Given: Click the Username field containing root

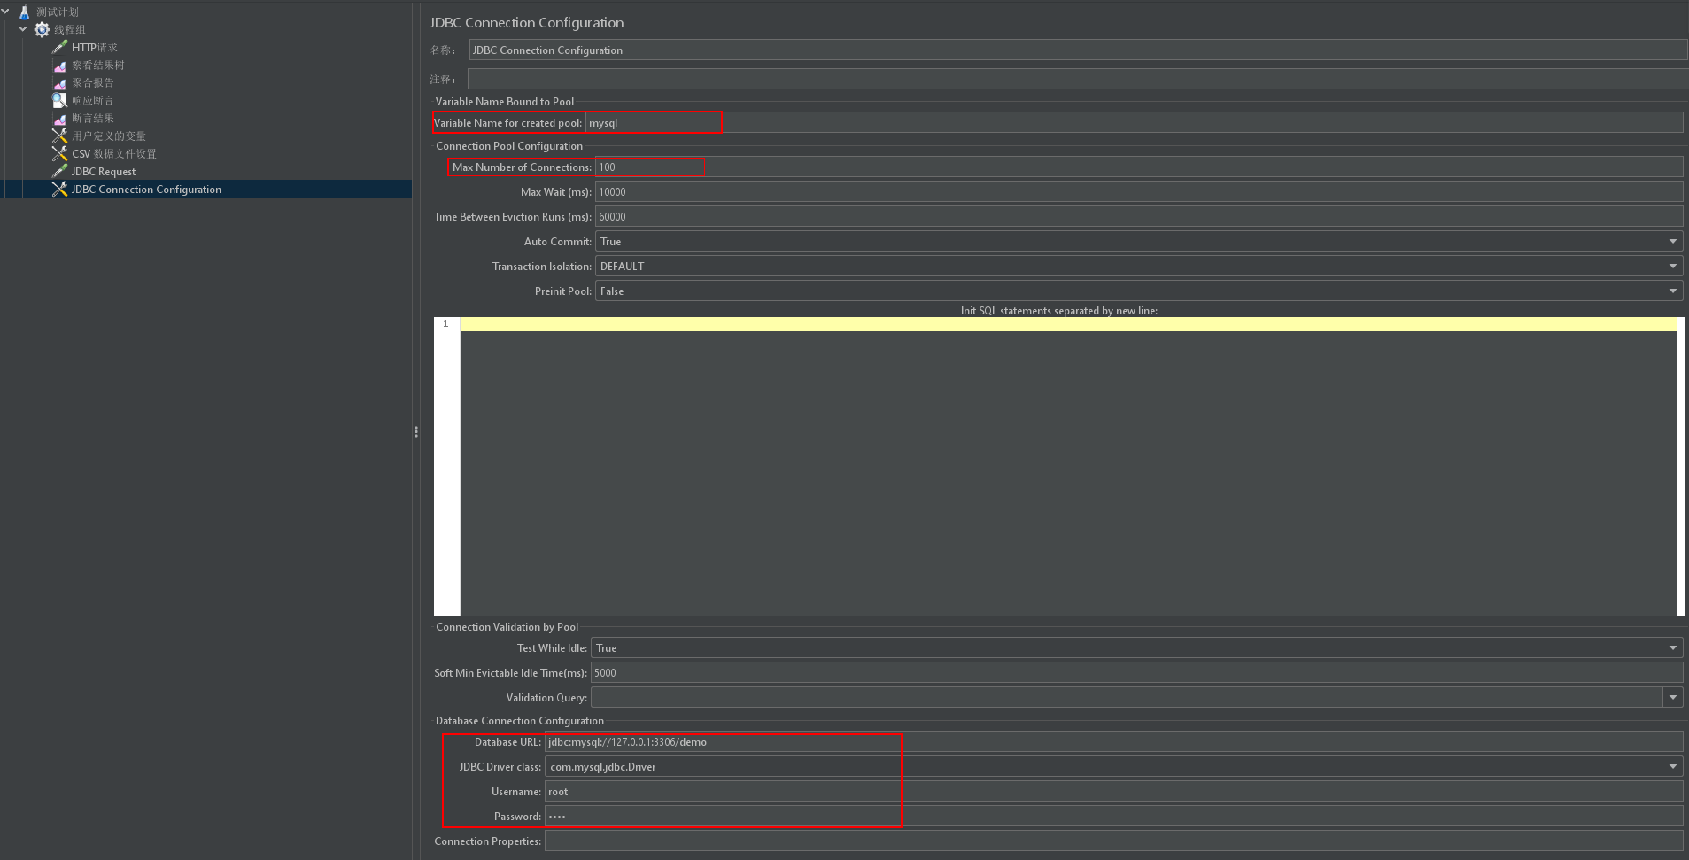Looking at the screenshot, I should click(x=1113, y=791).
